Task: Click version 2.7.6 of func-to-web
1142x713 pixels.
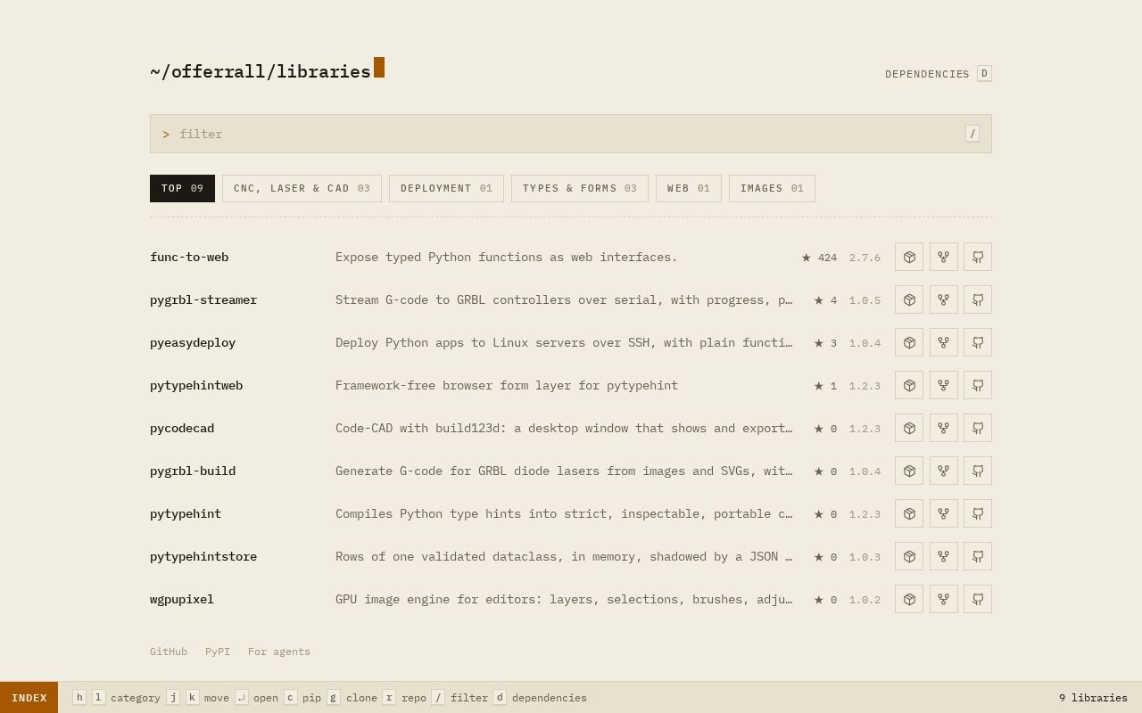Action: (x=865, y=258)
